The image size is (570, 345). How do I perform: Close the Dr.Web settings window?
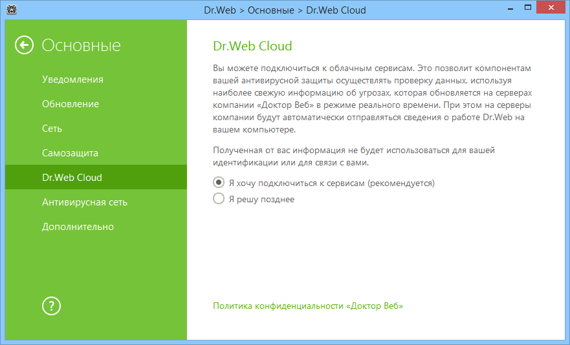[550, 9]
